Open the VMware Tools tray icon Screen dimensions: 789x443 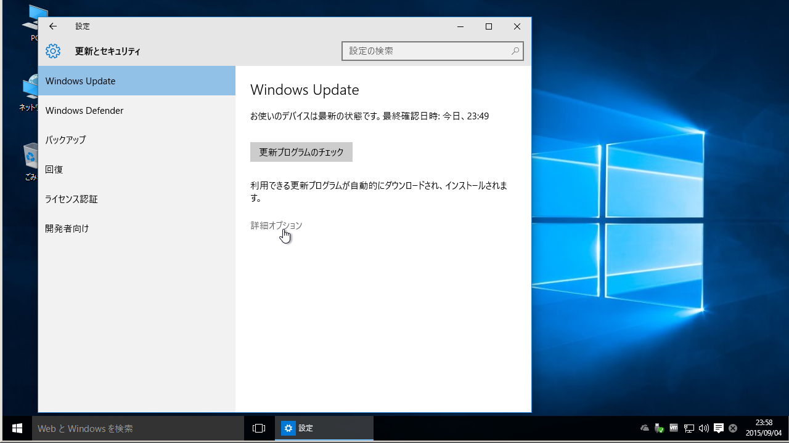pos(674,428)
